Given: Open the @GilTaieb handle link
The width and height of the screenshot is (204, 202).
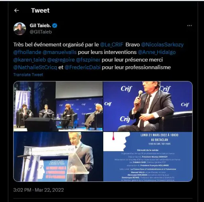Looking at the screenshot, I should [41, 32].
